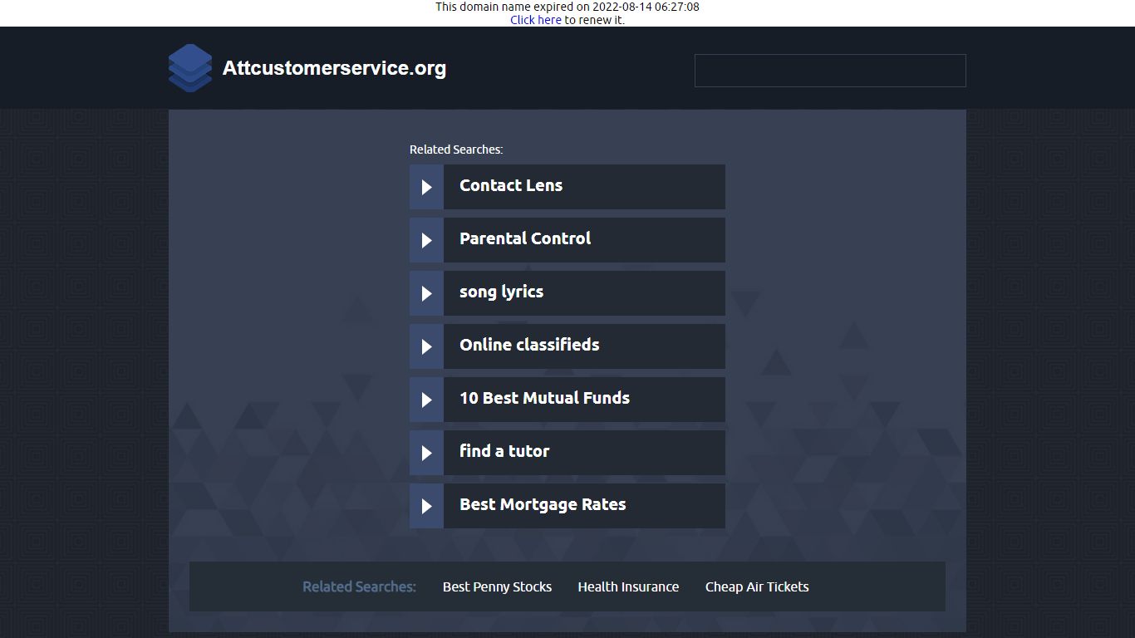Click the Best Penny Stocks footer link
Image resolution: width=1135 pixels, height=638 pixels.
pos(497,586)
